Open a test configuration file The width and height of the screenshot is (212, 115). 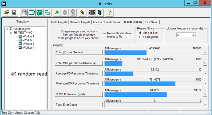[x=6, y=12]
